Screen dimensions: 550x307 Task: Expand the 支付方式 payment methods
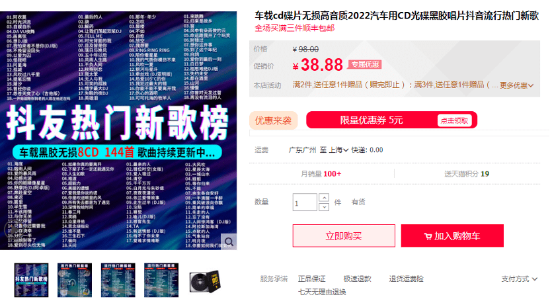coord(519,279)
